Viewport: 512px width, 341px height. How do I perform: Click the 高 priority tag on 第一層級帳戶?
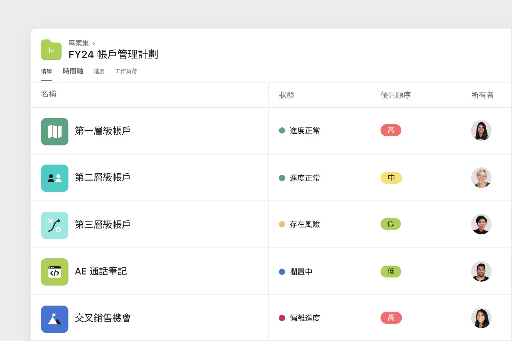click(x=391, y=130)
